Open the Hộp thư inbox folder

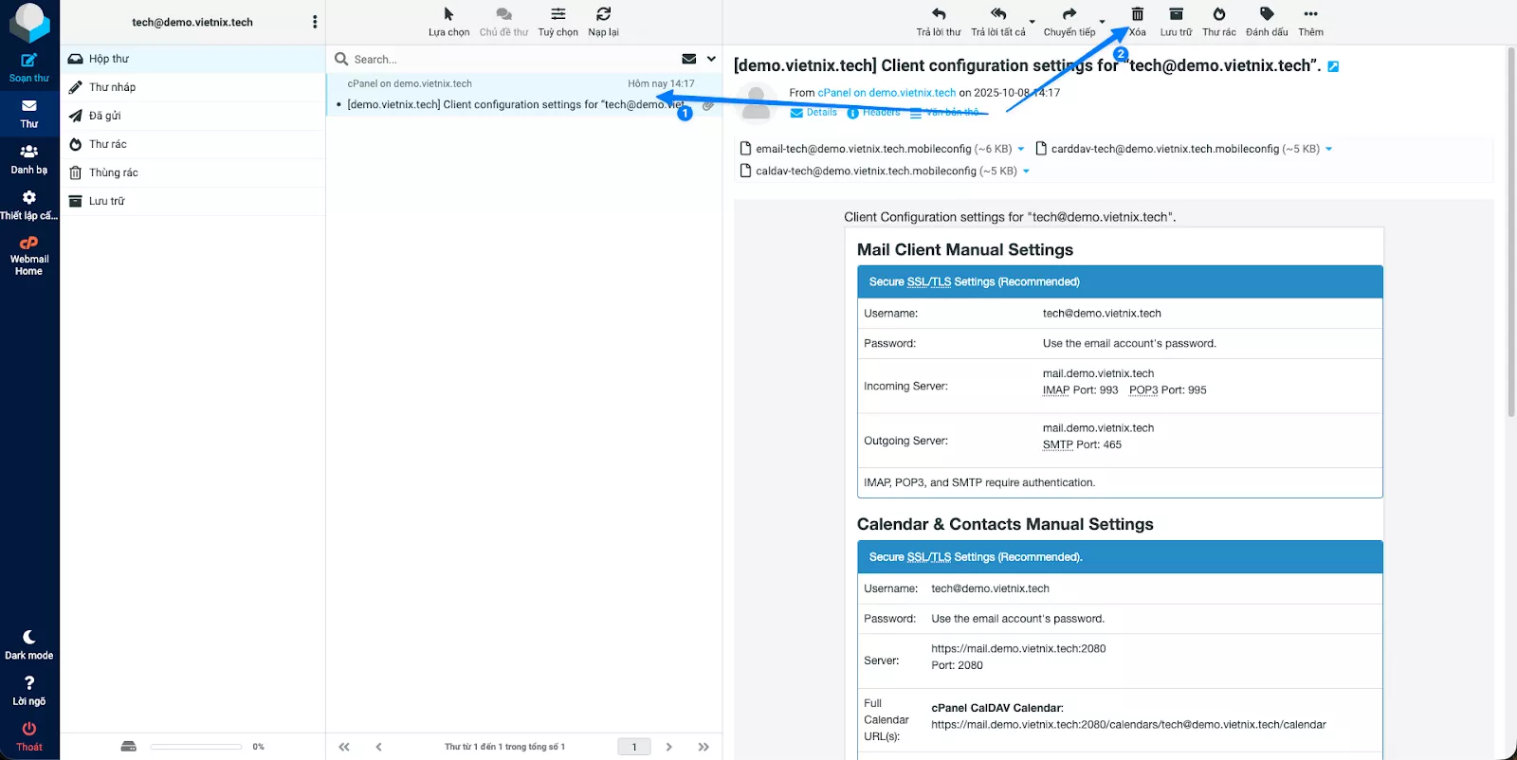click(192, 59)
